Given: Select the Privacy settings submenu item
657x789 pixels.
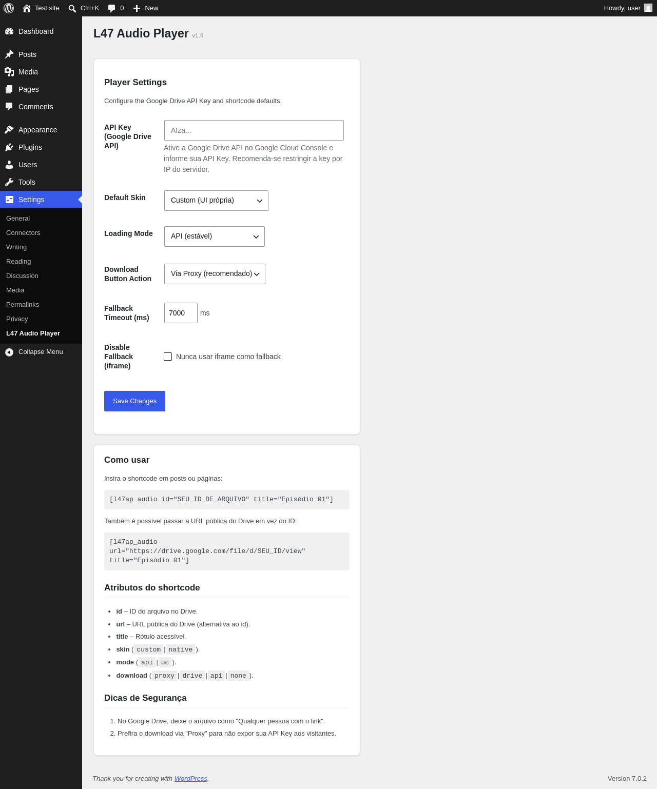Looking at the screenshot, I should pyautogui.click(x=17, y=319).
